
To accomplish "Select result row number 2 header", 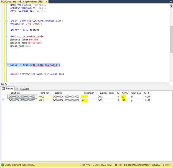I will [3, 100].
